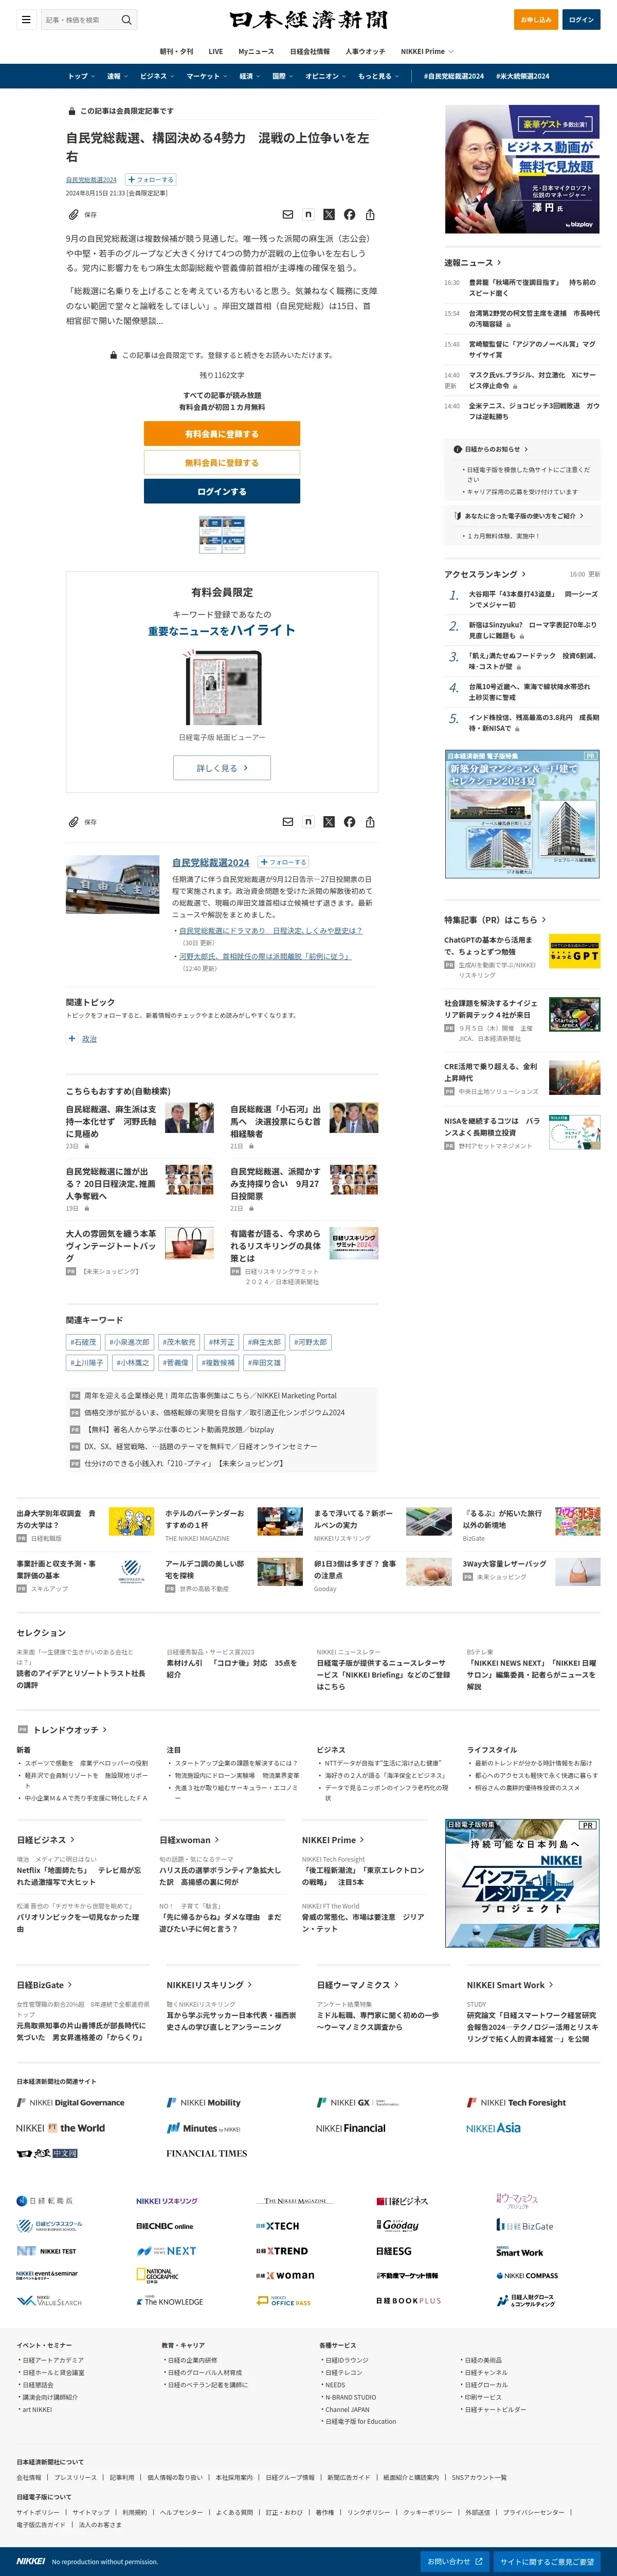The image size is (617, 2576).
Task: Expand もっと見る navigation dropdown
Action: click(379, 76)
